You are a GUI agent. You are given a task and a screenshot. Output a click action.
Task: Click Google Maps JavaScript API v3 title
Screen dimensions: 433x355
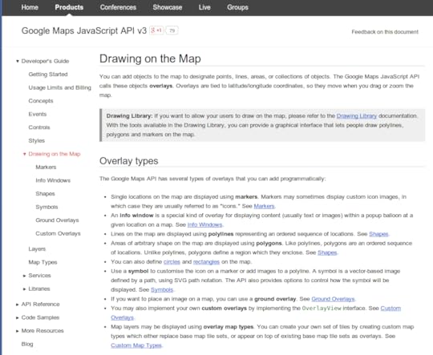coord(84,30)
